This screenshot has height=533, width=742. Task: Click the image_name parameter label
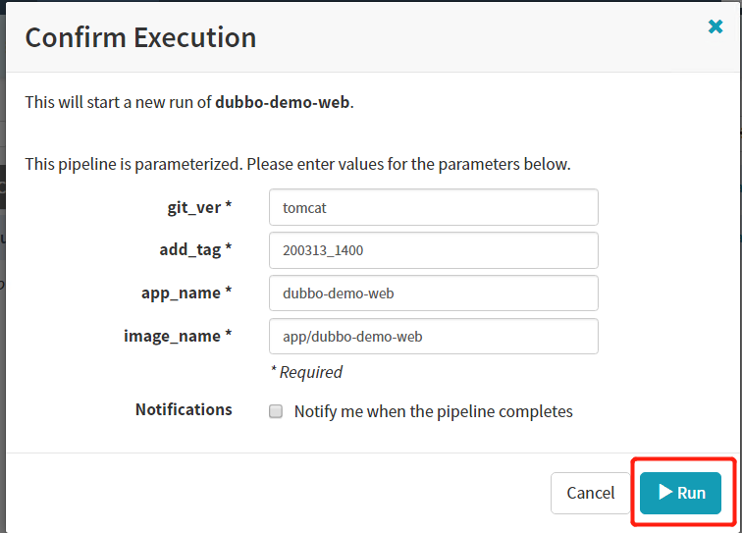coord(178,336)
